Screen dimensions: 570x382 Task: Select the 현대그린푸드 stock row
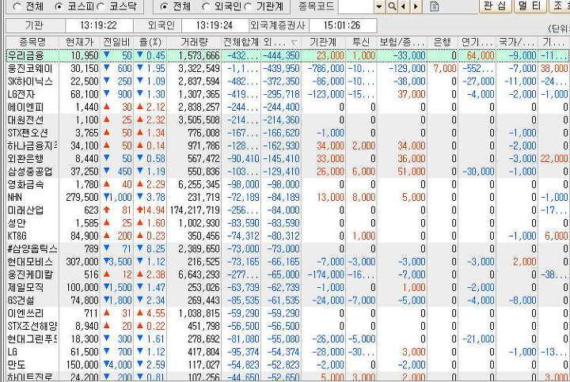(x=287, y=339)
